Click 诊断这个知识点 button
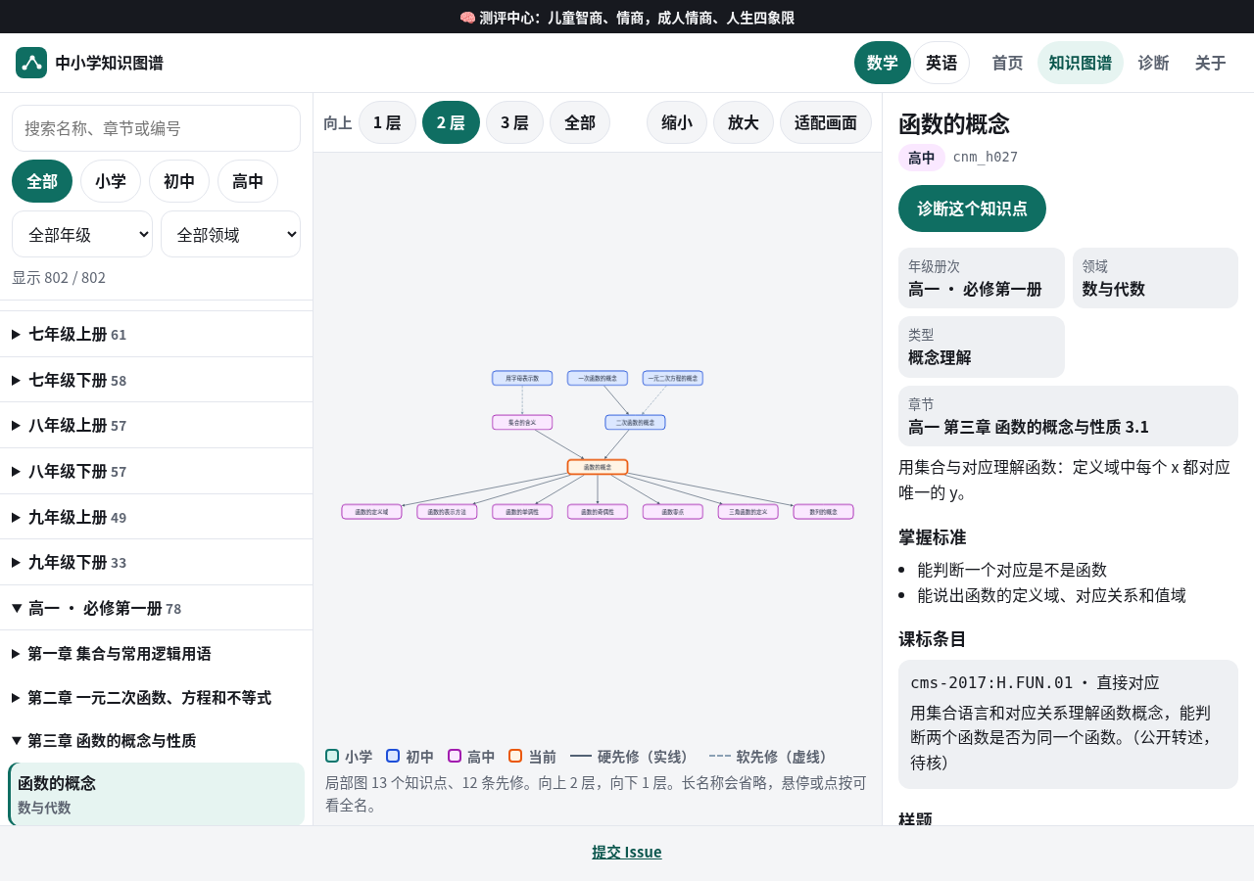Screen dimensions: 1254x881 tap(972, 209)
